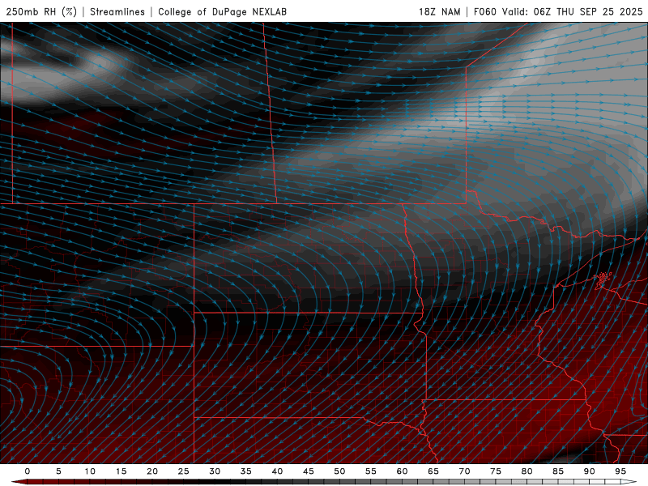Click the color scale label "25"
The image size is (648, 486).
pos(184,471)
